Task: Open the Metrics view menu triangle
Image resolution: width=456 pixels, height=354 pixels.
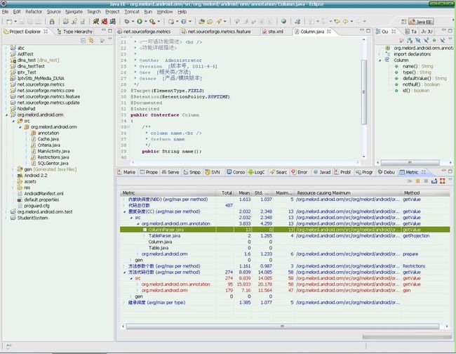Action: [x=450, y=181]
